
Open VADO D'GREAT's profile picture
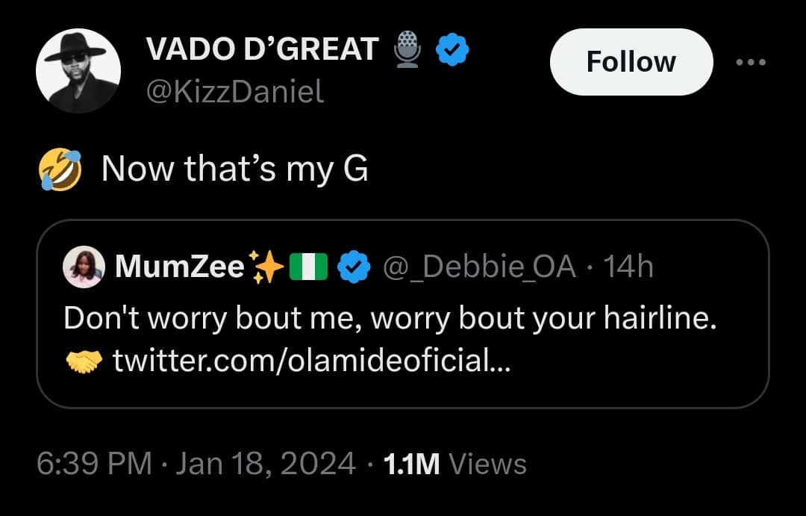[x=78, y=71]
